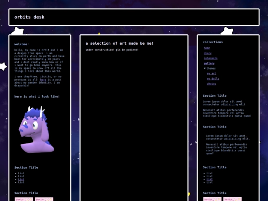Click 'here is what i look like!' heading
The image size is (268, 201).
point(37,97)
